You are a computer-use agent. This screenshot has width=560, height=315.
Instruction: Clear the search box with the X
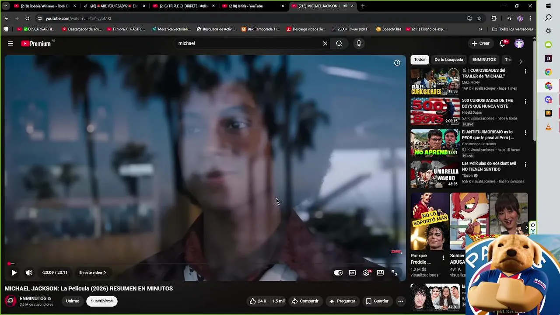click(x=325, y=43)
